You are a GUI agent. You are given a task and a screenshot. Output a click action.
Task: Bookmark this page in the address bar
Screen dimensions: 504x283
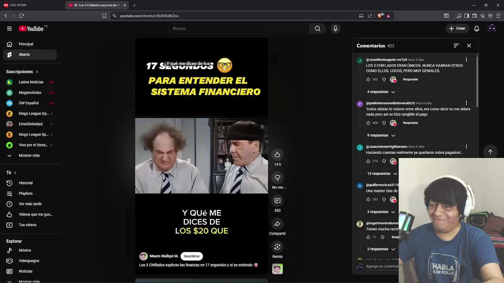(x=104, y=16)
